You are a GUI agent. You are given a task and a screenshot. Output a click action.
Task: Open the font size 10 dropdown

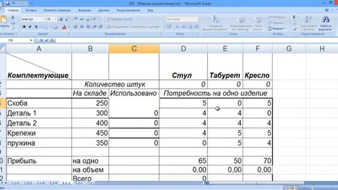pos(55,19)
